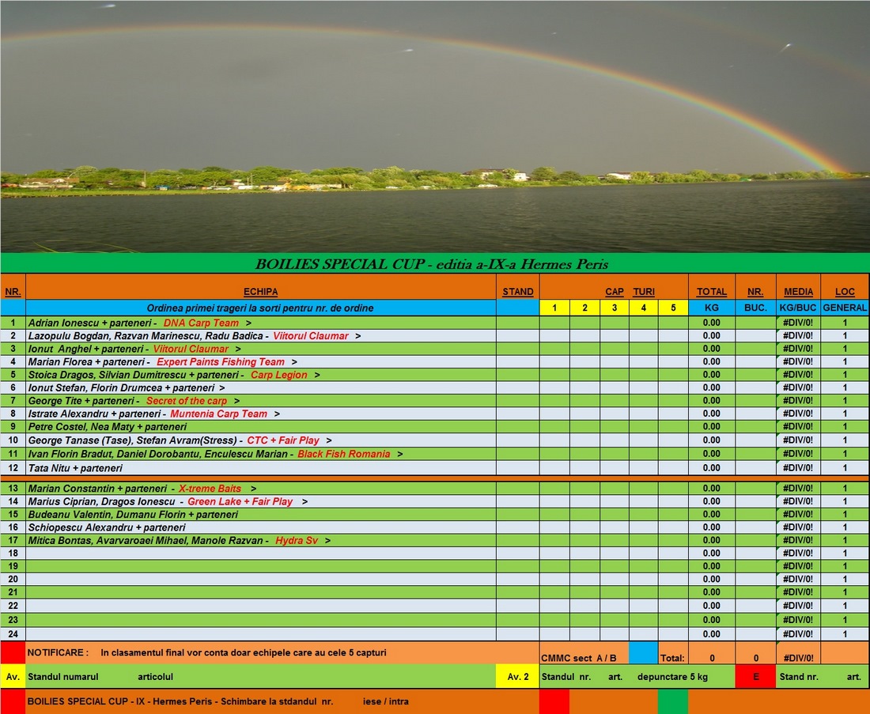Click the TOTAL column header
Viewport: 870px width, 714px height.
pyautogui.click(x=712, y=292)
